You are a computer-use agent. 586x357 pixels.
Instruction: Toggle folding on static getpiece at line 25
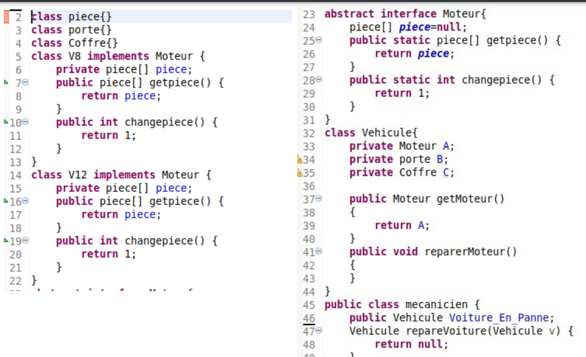(319, 40)
